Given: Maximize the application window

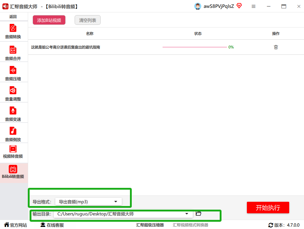Looking at the screenshot, I should [x=284, y=6].
